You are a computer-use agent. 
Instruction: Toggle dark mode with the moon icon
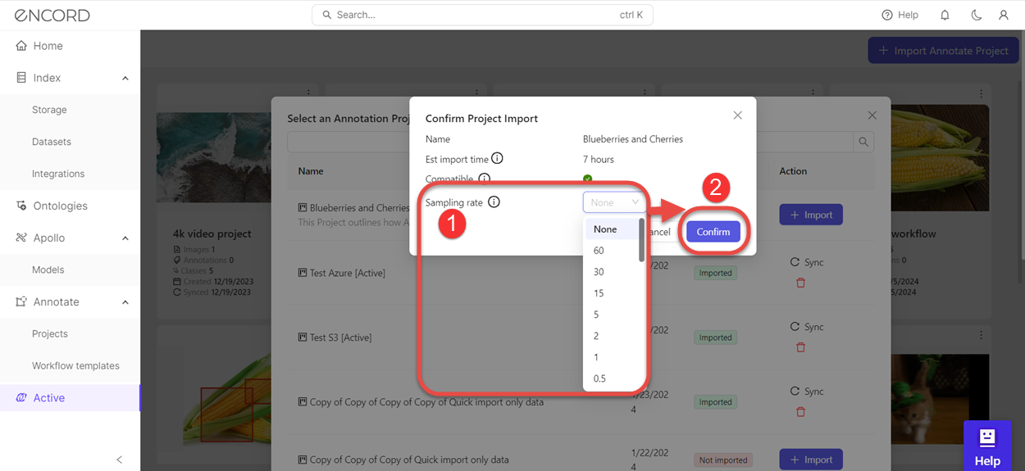click(976, 15)
